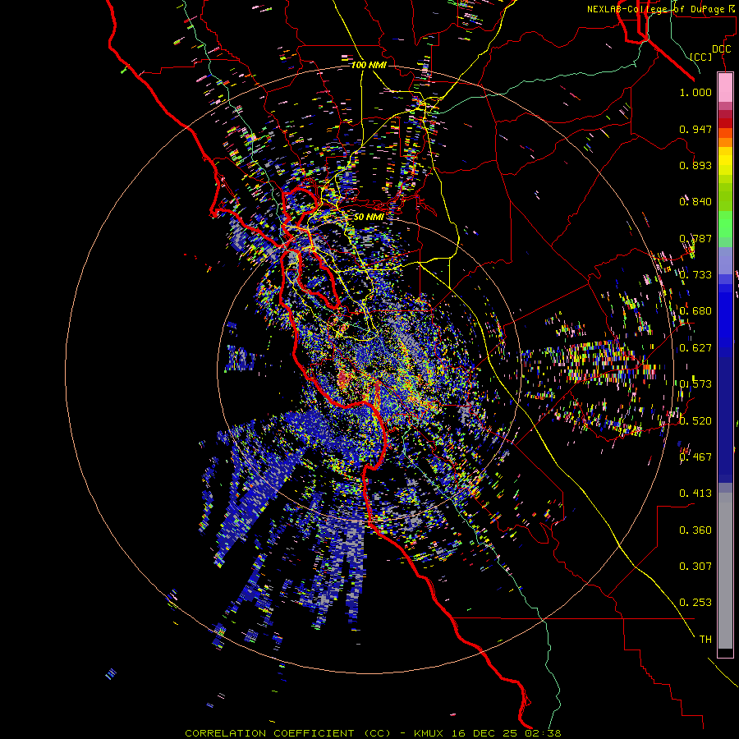Select the 0.253 legend value
The width and height of the screenshot is (739, 739).
[x=695, y=603]
